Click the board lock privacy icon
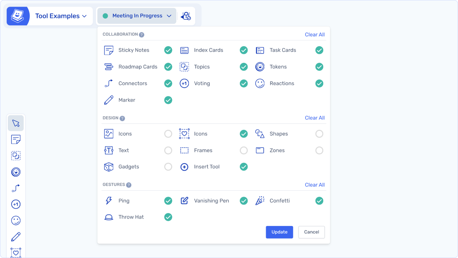The image size is (458, 258). coord(186,16)
